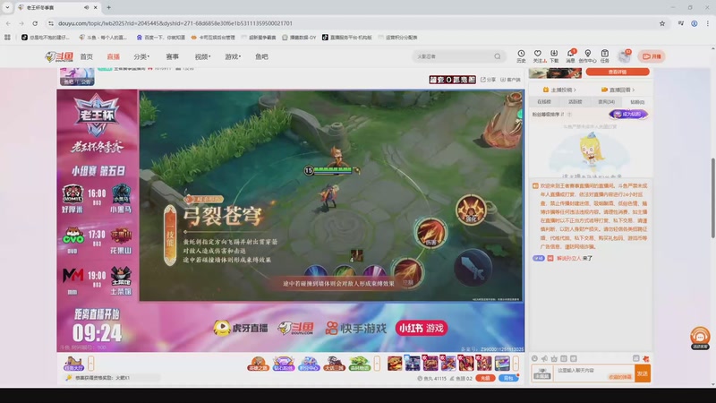
Task: Click the user avatar in the header
Action: pyautogui.click(x=624, y=56)
